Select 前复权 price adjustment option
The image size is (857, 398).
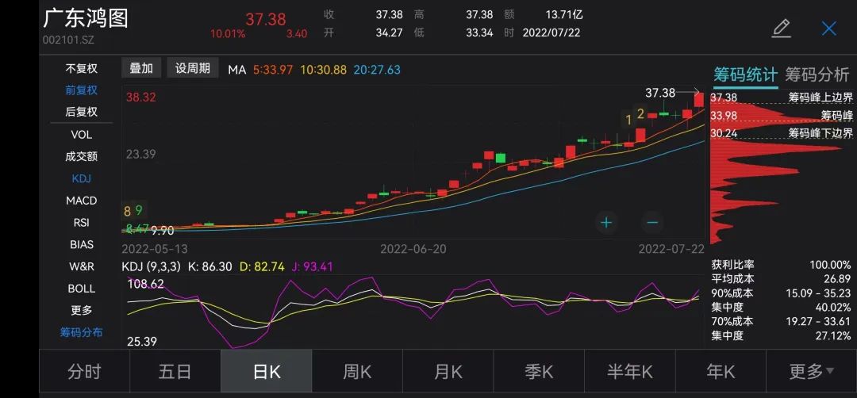coord(81,90)
